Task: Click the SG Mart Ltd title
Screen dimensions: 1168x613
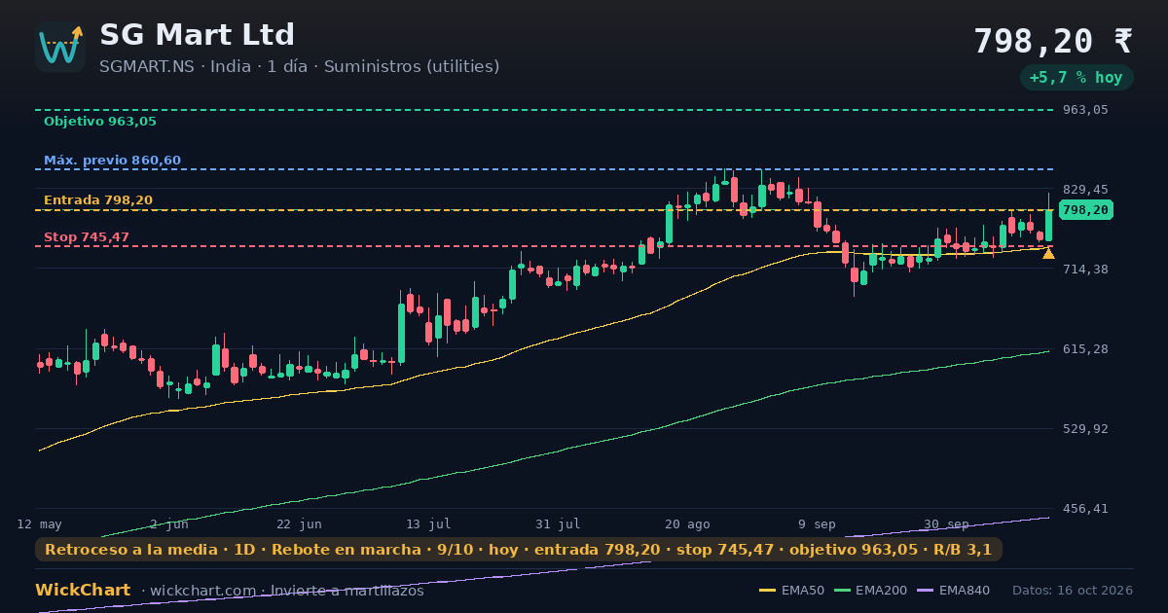Action: tap(197, 35)
